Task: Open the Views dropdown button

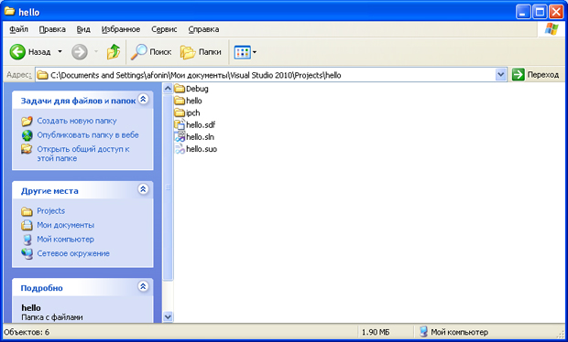Action: 246,52
